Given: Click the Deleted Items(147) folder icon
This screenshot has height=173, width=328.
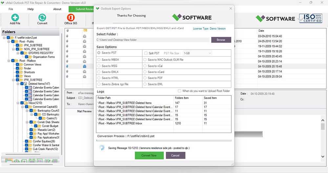Looking at the screenshot, I should [26, 84].
